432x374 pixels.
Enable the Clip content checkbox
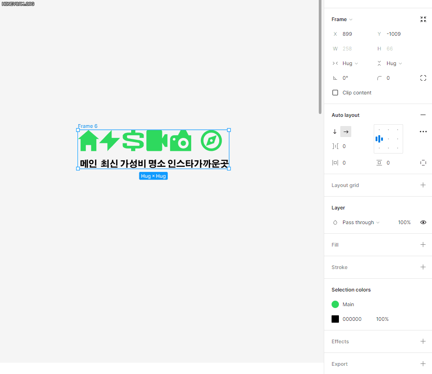335,93
